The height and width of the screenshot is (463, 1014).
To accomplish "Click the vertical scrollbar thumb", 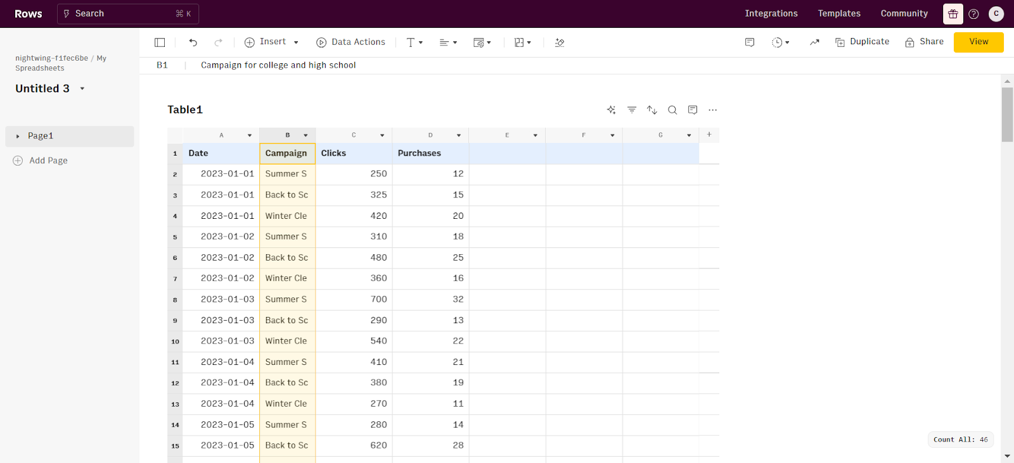I will click(1007, 114).
